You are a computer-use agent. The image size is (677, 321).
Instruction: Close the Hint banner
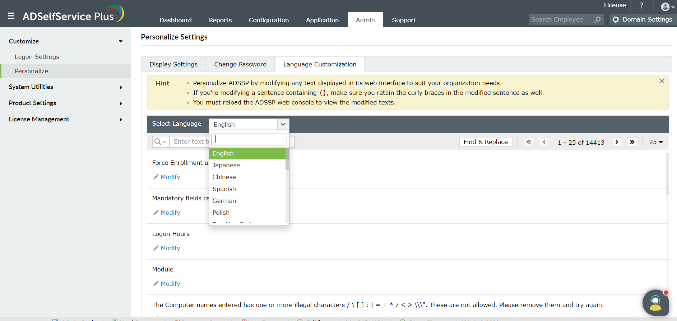pyautogui.click(x=662, y=81)
